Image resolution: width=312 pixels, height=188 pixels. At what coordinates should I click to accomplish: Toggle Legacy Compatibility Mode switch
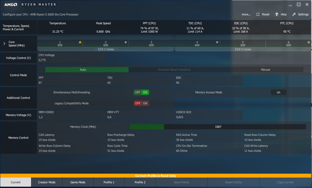tap(141, 103)
